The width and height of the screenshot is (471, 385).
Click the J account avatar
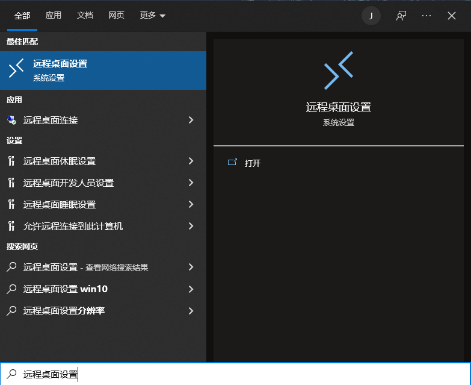point(371,16)
